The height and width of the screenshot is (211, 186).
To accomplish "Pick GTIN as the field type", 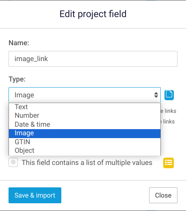I will 84,142.
